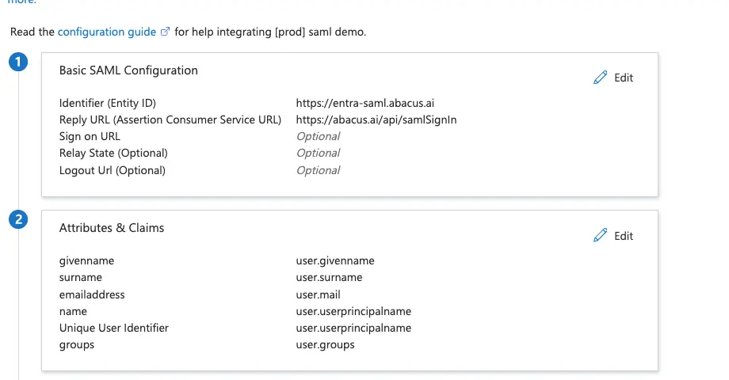This screenshot has height=380, width=729.
Task: Click the user.groups claim value
Action: [325, 345]
